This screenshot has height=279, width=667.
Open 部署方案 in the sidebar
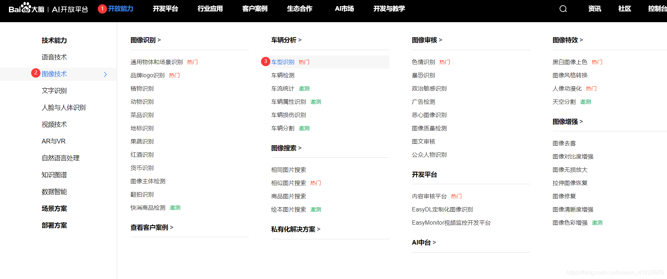(54, 225)
